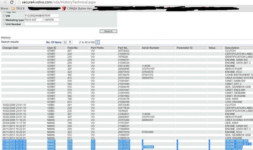The image size is (253, 150).
Task: Click part number 21486707
Action: [124, 135]
